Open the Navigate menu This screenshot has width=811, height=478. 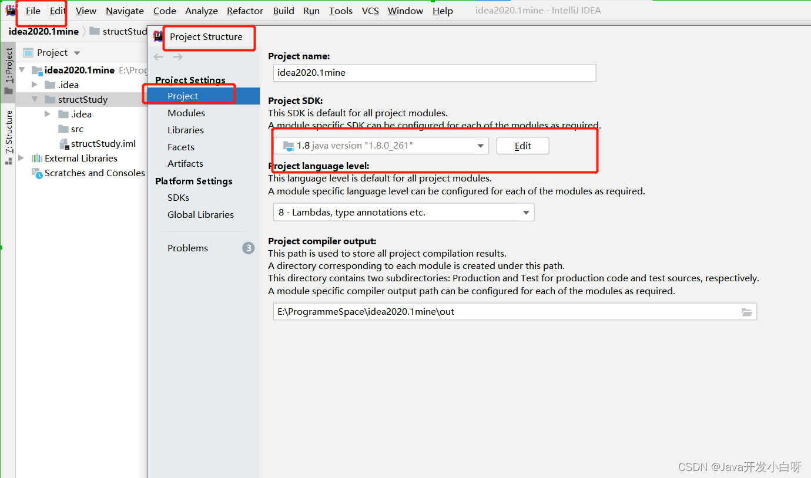click(x=125, y=11)
